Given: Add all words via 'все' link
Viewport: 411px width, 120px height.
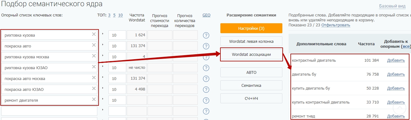Looking at the screenshot, I should (x=406, y=46).
